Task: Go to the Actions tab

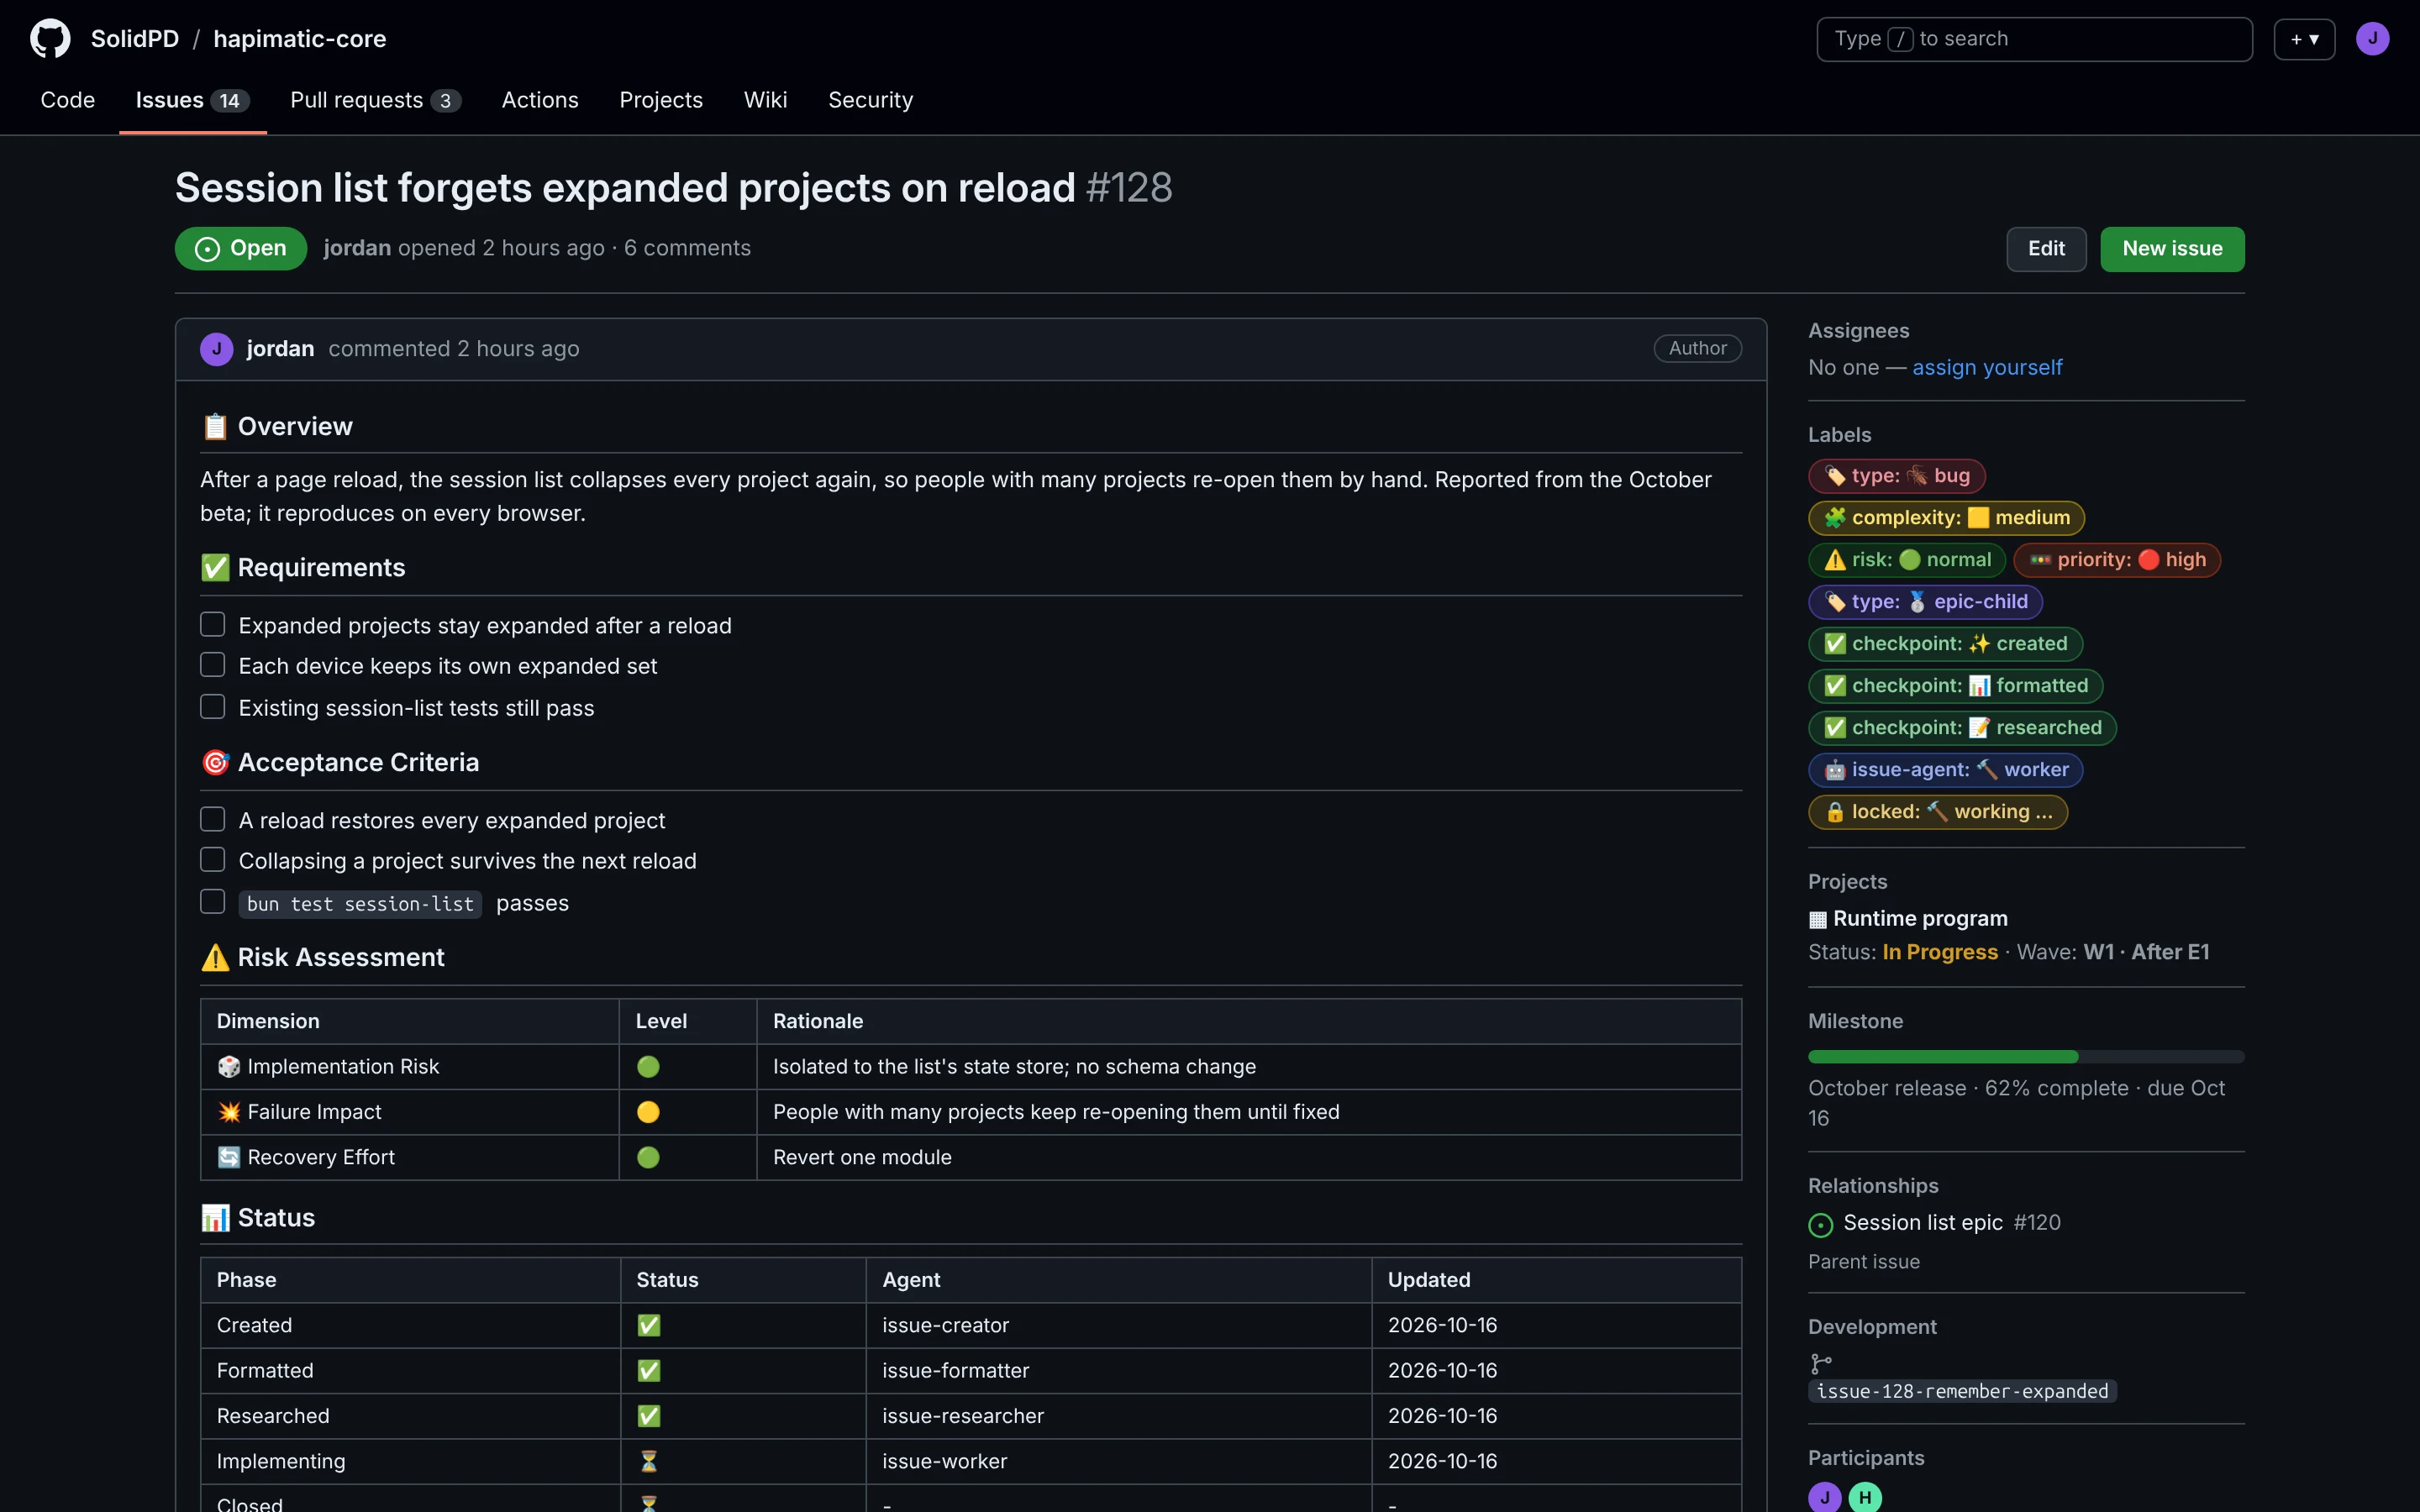Action: click(540, 100)
